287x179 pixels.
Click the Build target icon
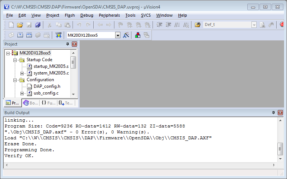click(x=20, y=35)
